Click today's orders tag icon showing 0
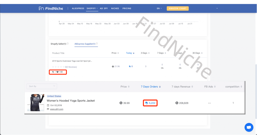This screenshot has width=257, height=135. point(130,67)
